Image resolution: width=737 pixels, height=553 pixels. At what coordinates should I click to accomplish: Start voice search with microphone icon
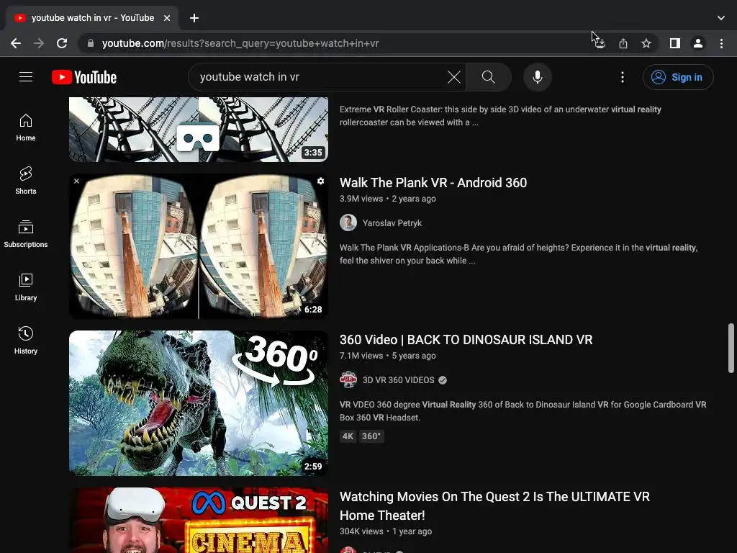coord(537,76)
